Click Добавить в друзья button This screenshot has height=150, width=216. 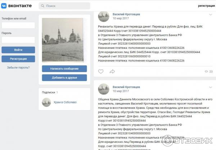(64, 78)
